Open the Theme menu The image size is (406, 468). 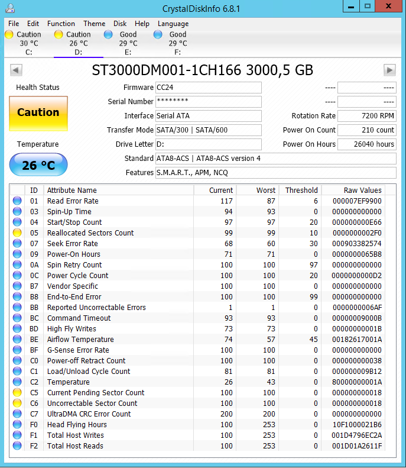pos(94,24)
